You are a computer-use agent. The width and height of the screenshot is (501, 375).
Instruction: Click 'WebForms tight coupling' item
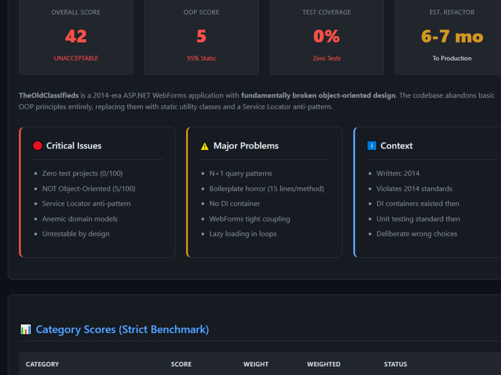tap(249, 219)
